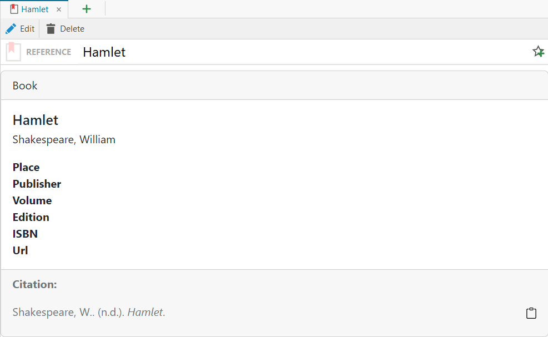Click the trash Delete icon
548x337 pixels.
pyautogui.click(x=51, y=29)
